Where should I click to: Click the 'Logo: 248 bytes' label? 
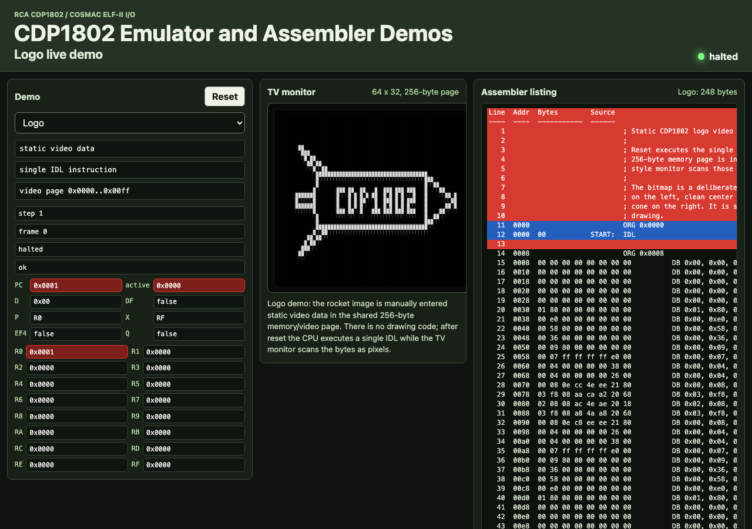click(x=707, y=92)
